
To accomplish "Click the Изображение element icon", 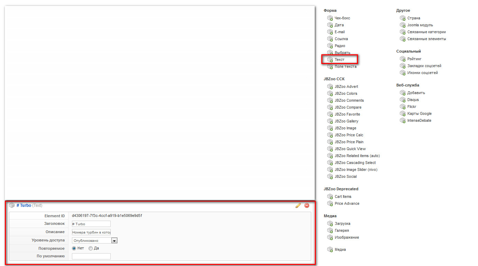I will pos(330,237).
